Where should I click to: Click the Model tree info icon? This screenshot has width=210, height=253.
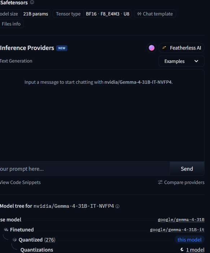[x=117, y=206]
